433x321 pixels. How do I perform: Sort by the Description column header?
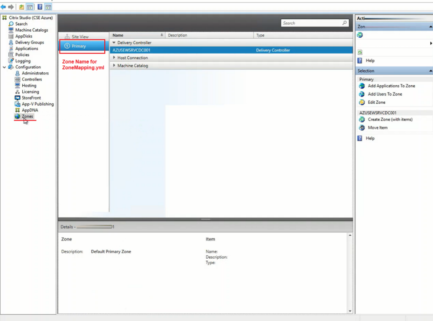(209, 35)
